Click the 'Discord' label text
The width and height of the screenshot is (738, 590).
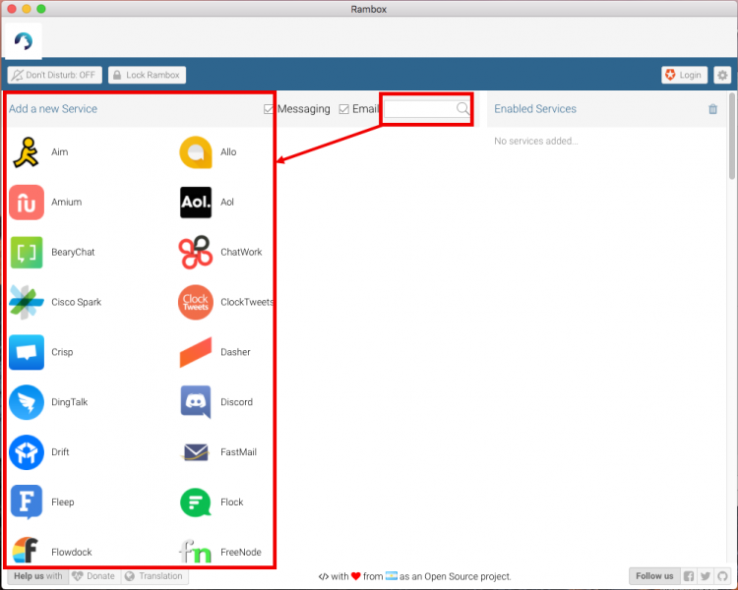coord(237,402)
